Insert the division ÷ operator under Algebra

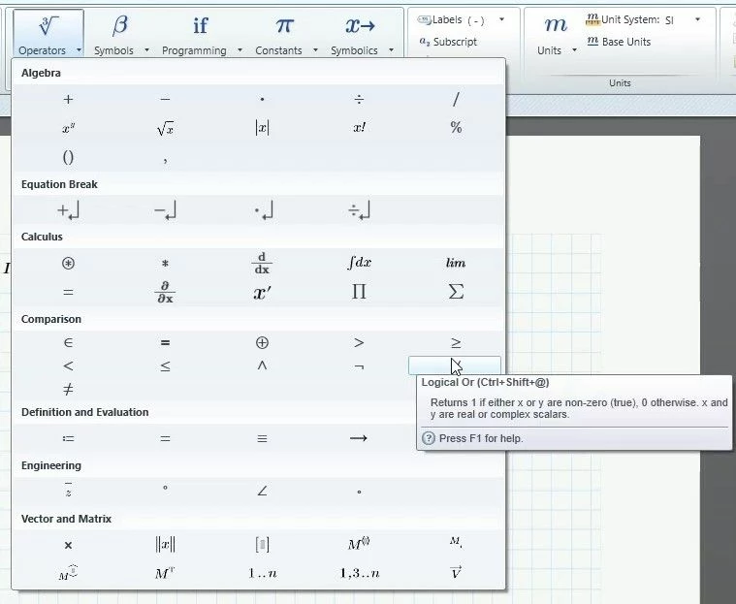[x=359, y=100]
